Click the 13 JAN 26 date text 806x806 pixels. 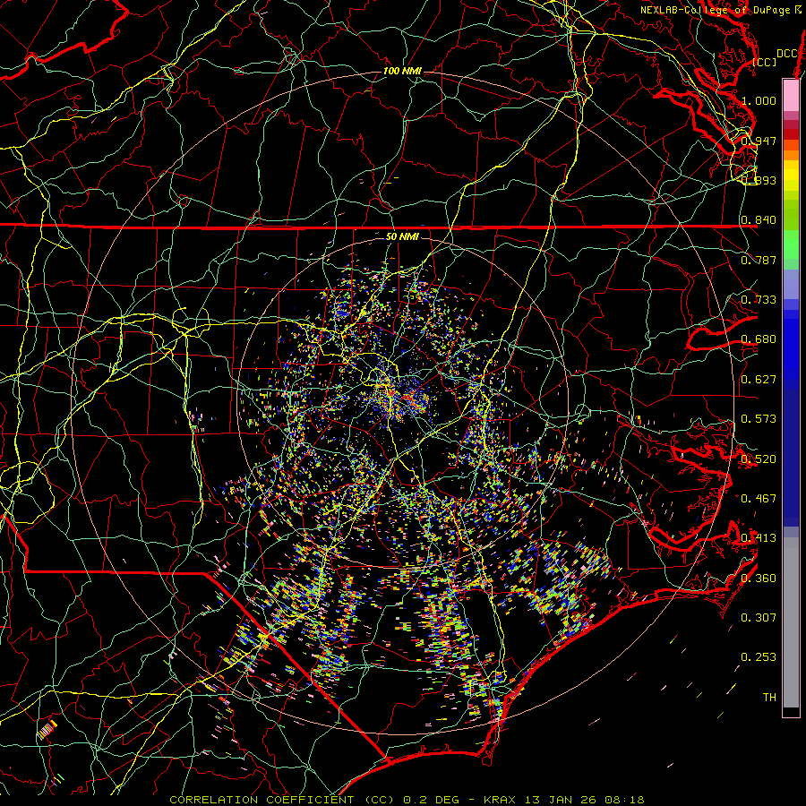(560, 800)
